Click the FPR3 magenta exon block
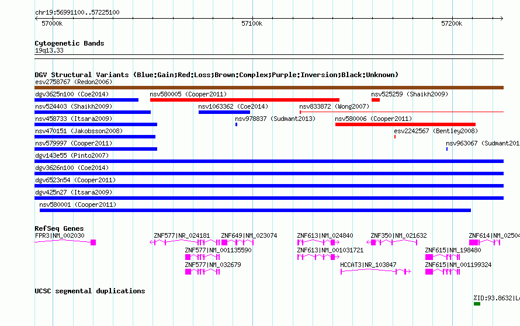The image size is (520, 326). pyautogui.click(x=93, y=242)
